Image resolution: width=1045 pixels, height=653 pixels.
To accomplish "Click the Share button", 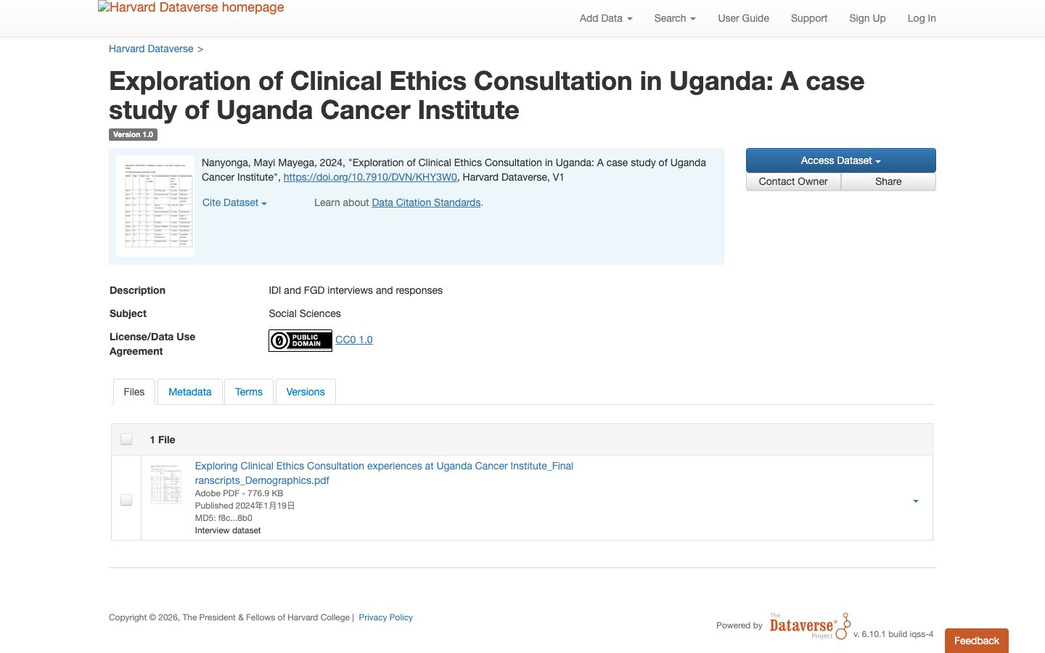I will click(x=888, y=181).
